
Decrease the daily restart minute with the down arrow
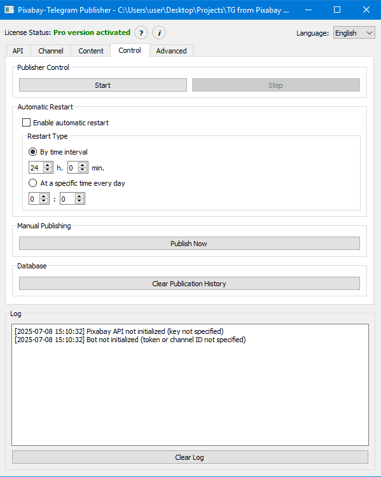80,201
